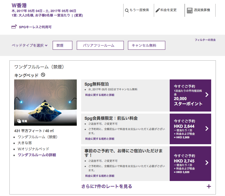Image resolution: width=225 pixels, height=196 pixels.
Task: Toggle the キャンセル無料 filter
Action: click(146, 45)
